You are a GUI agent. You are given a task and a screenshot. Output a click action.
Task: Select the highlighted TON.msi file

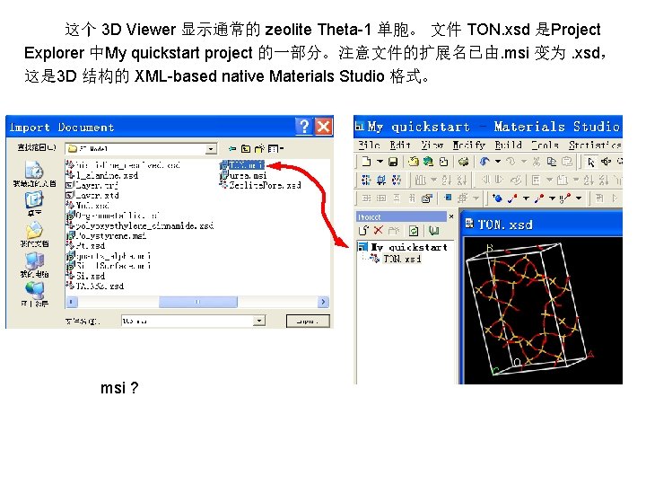pyautogui.click(x=242, y=165)
